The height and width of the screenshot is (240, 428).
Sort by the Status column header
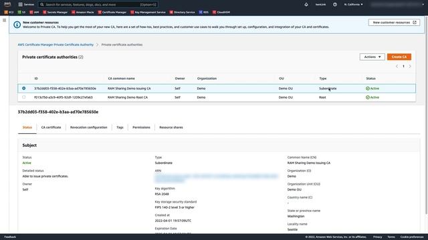tap(370, 79)
